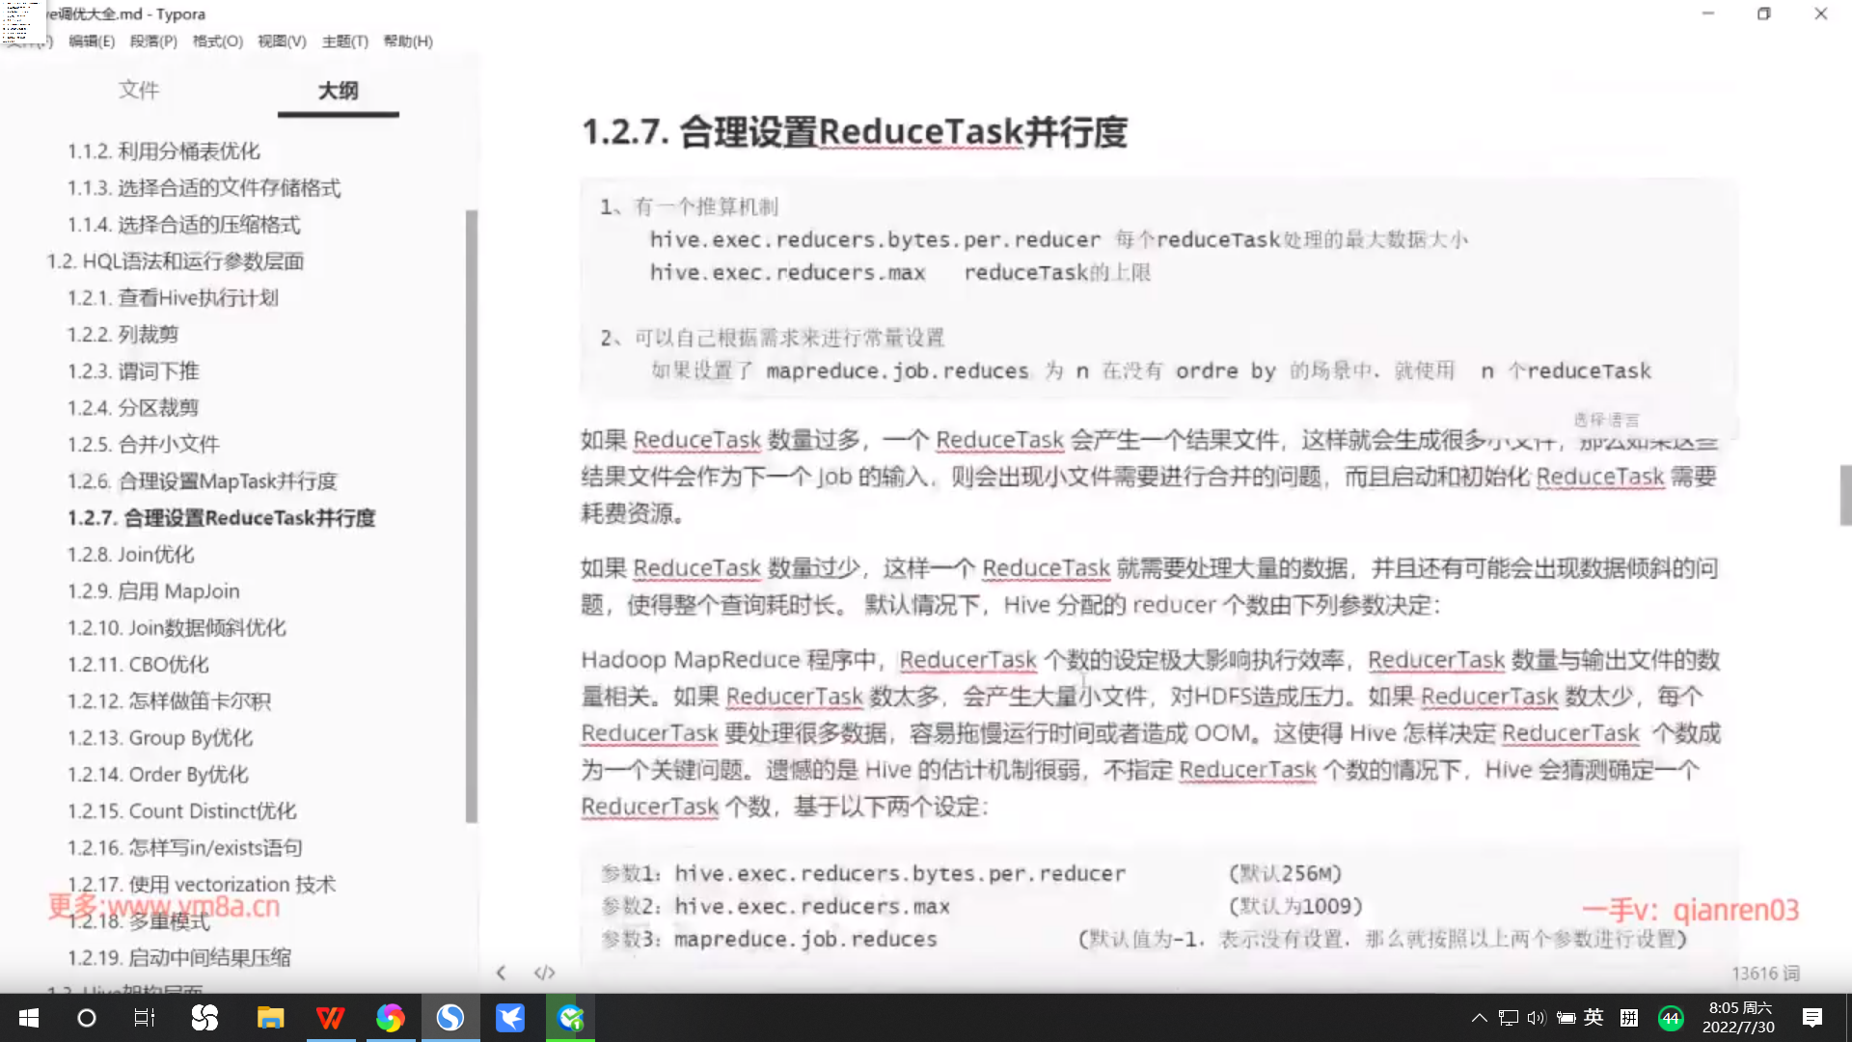Click the document vertical scrollbar thumb
The height and width of the screenshot is (1042, 1852).
point(1845,495)
